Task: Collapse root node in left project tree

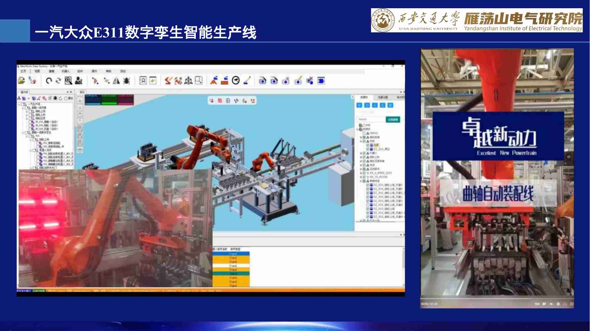Action: point(20,104)
